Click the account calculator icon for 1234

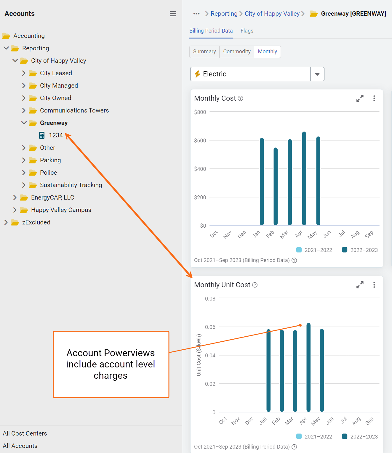[x=42, y=135]
